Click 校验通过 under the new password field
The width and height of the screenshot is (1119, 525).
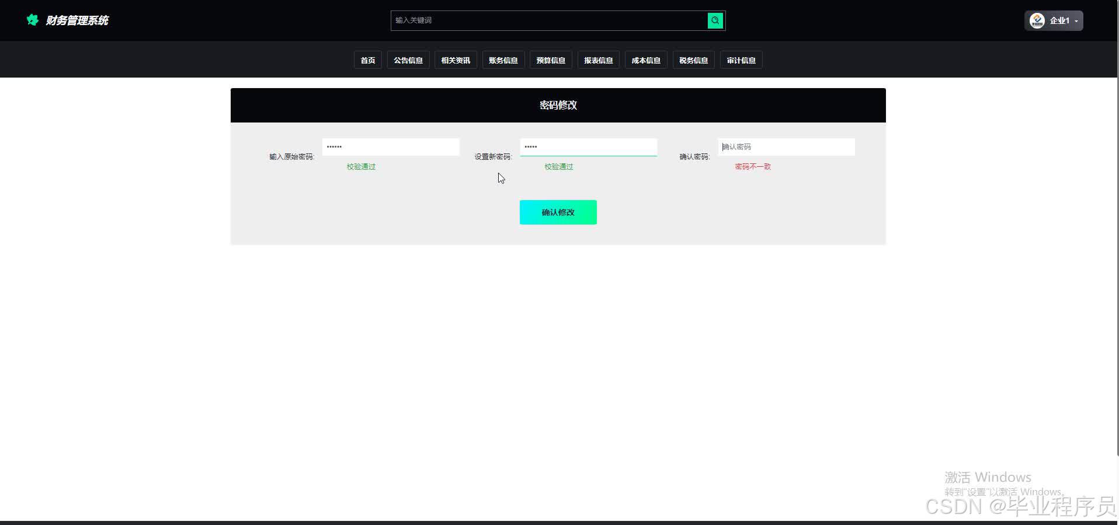(x=559, y=167)
